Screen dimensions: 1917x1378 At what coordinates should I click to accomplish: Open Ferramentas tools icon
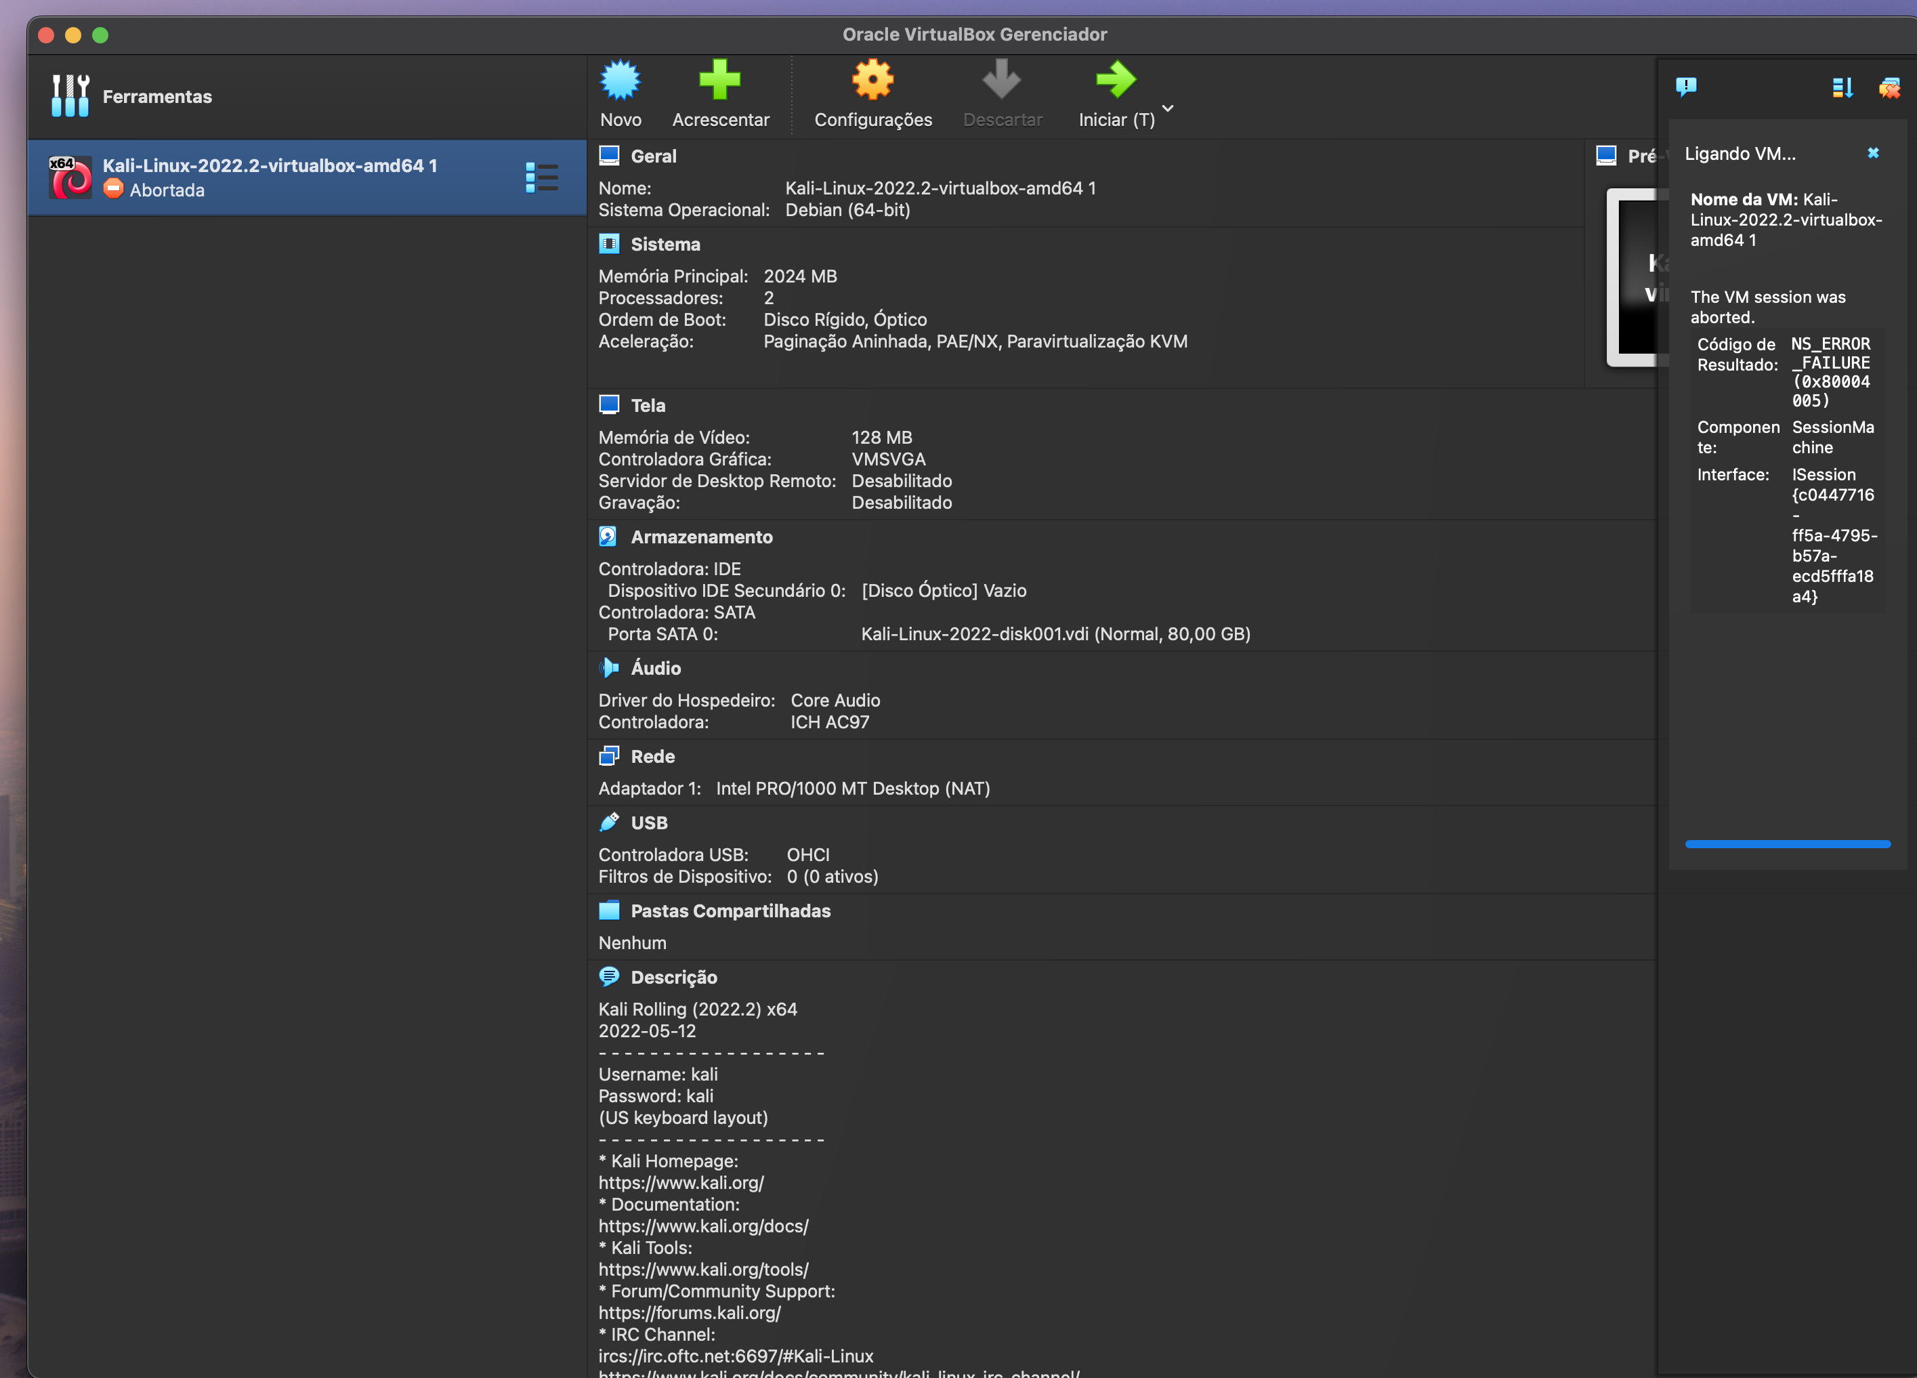pyautogui.click(x=70, y=96)
